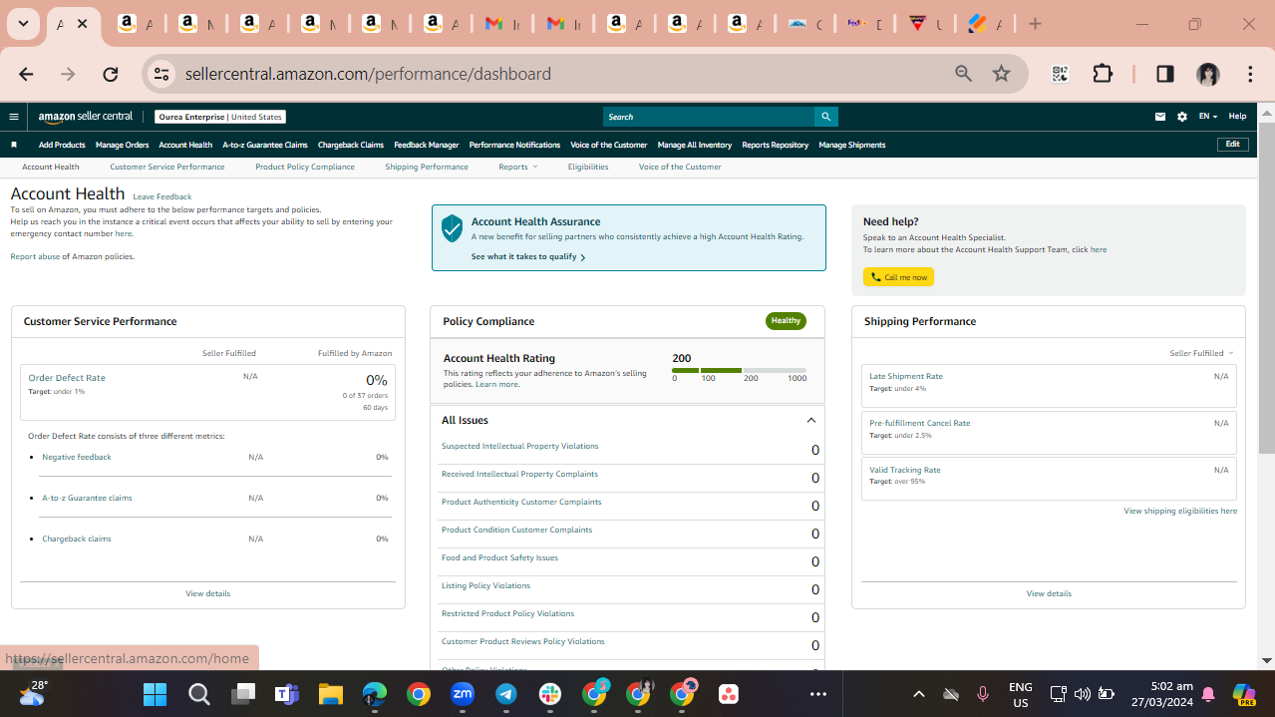Open Listing Policy Violations issue
This screenshot has height=717, width=1275.
click(485, 585)
